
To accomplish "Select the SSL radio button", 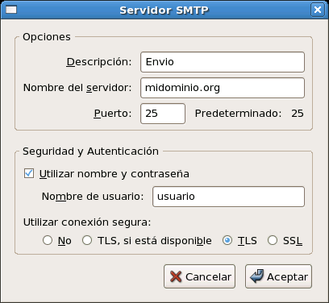I will pos(273,240).
